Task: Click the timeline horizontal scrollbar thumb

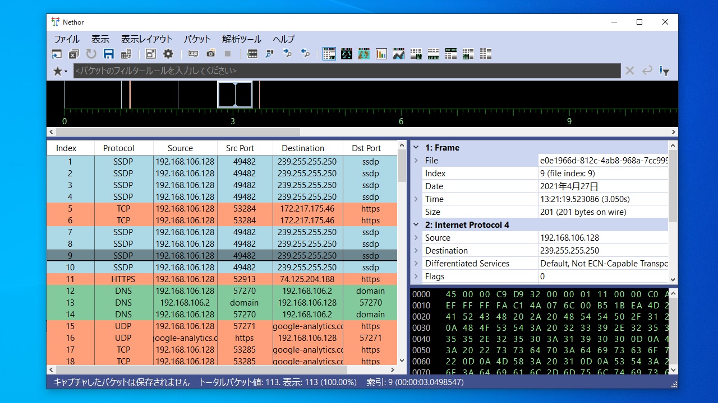Action: pos(178,132)
